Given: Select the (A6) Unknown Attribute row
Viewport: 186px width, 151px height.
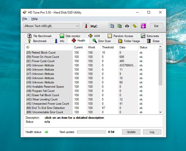Looking at the screenshot, I should coord(90,70).
